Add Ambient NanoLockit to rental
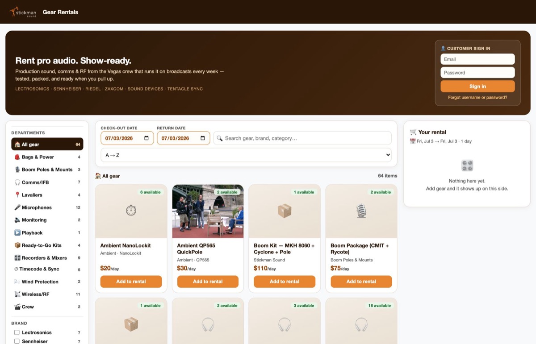This screenshot has height=344, width=536. 131,282
